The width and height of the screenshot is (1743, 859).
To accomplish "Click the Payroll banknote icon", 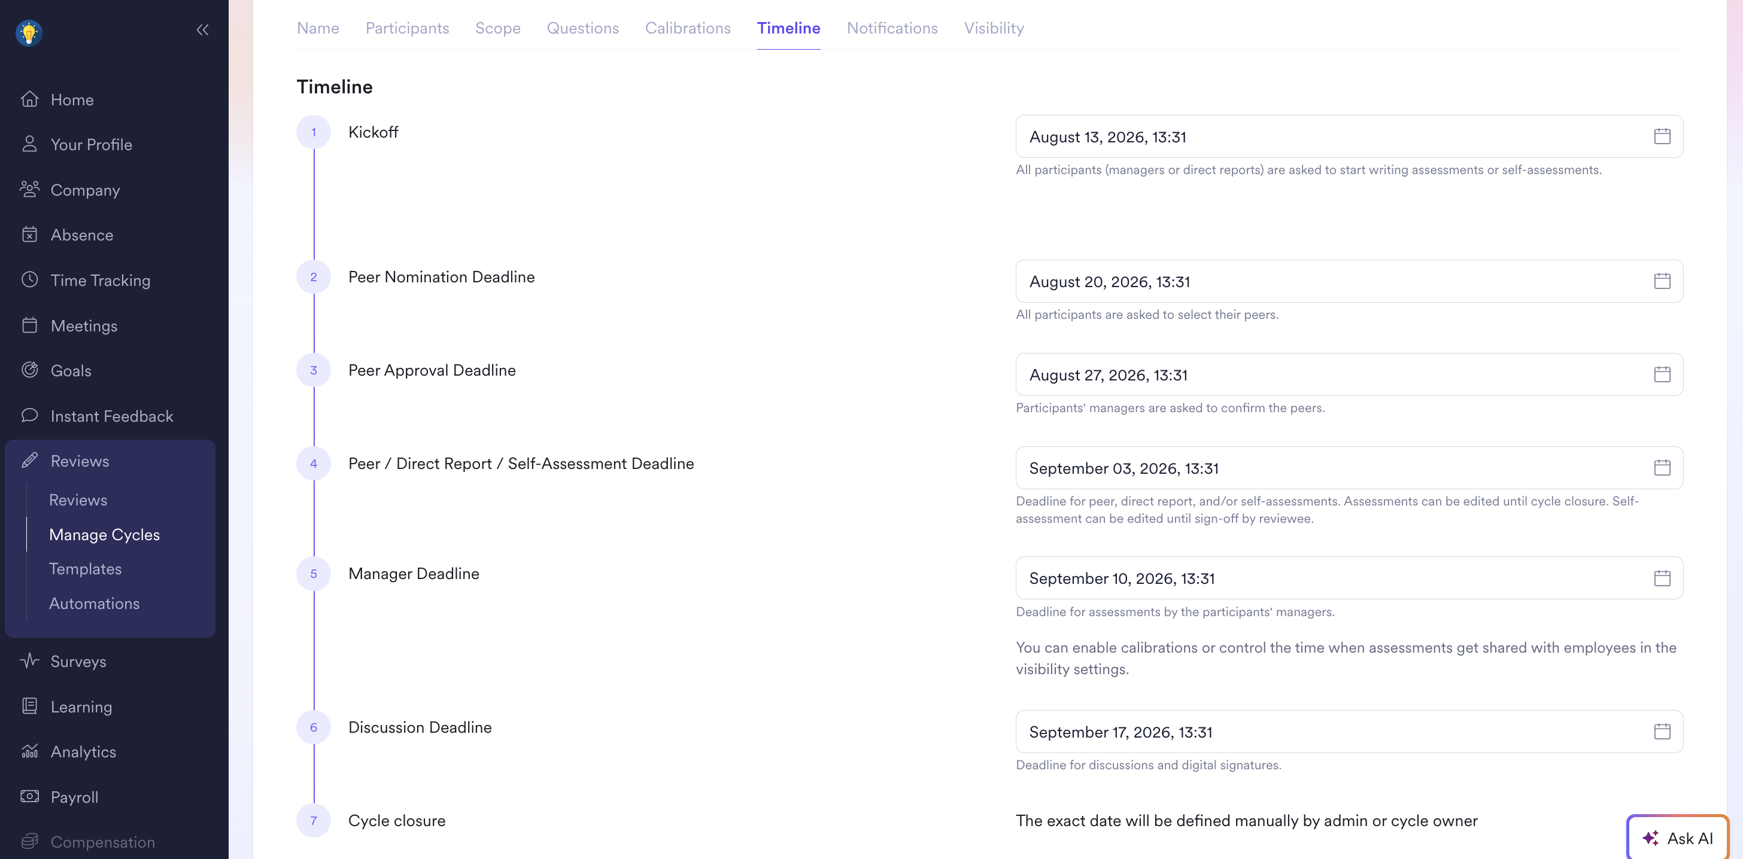I will click(x=30, y=796).
